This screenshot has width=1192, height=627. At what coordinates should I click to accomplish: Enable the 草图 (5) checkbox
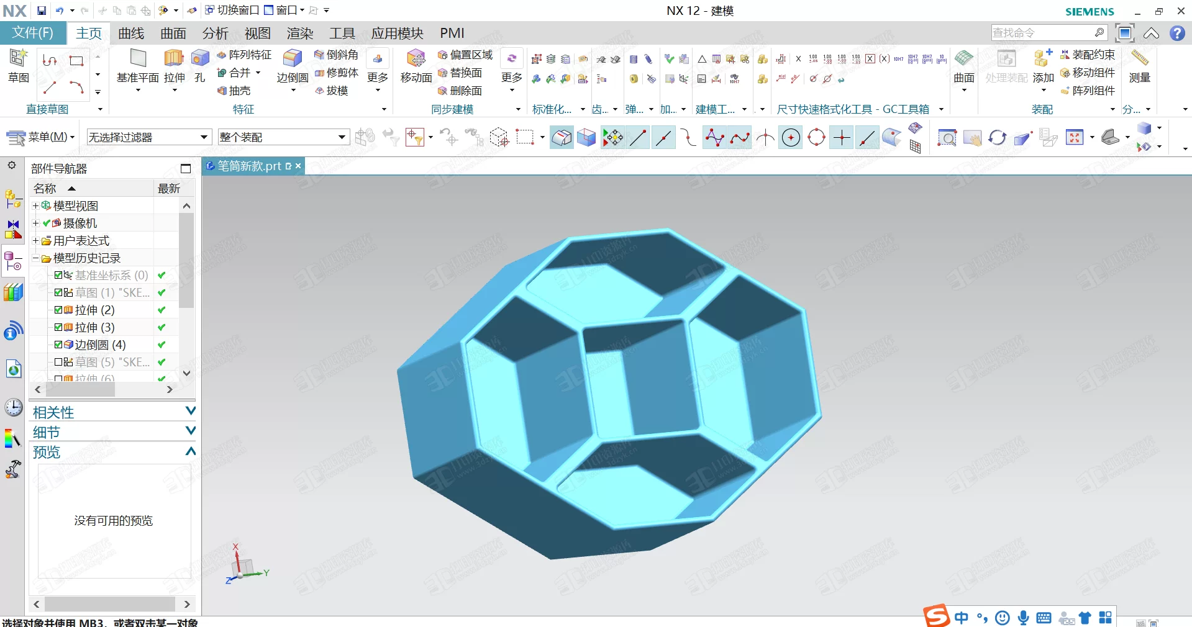pyautogui.click(x=58, y=362)
